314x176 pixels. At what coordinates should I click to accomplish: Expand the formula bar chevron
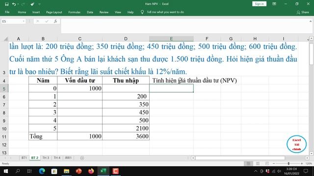[311, 21]
